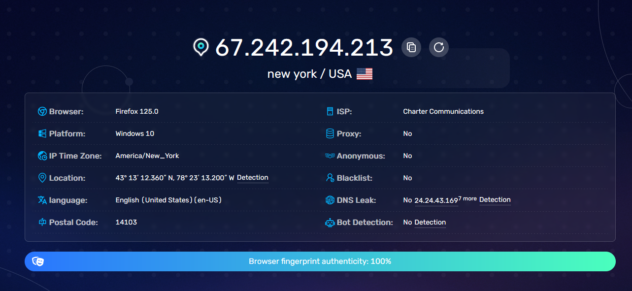
Task: Open the DNS Leak Detection link
Action: (495, 200)
